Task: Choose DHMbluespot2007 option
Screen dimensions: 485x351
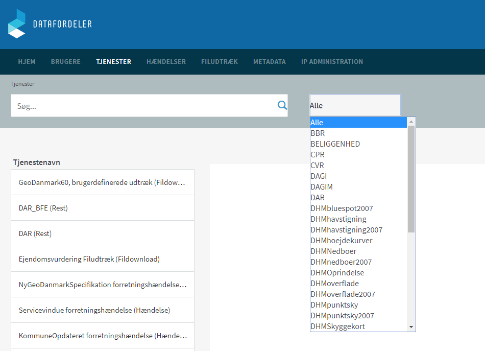Action: (x=358, y=208)
